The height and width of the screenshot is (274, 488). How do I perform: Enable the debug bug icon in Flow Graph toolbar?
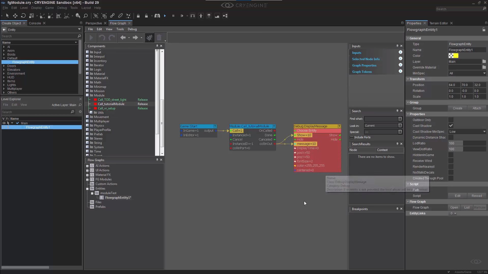(149, 37)
